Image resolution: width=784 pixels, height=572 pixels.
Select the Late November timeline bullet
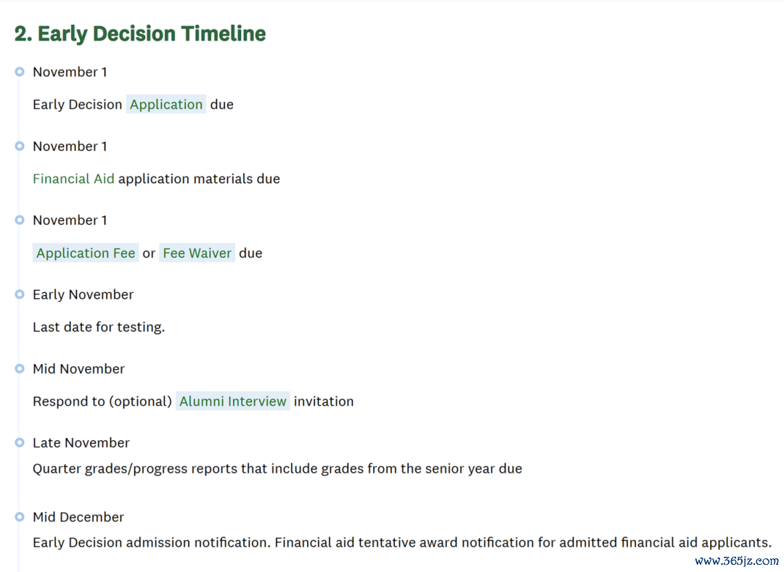[20, 443]
